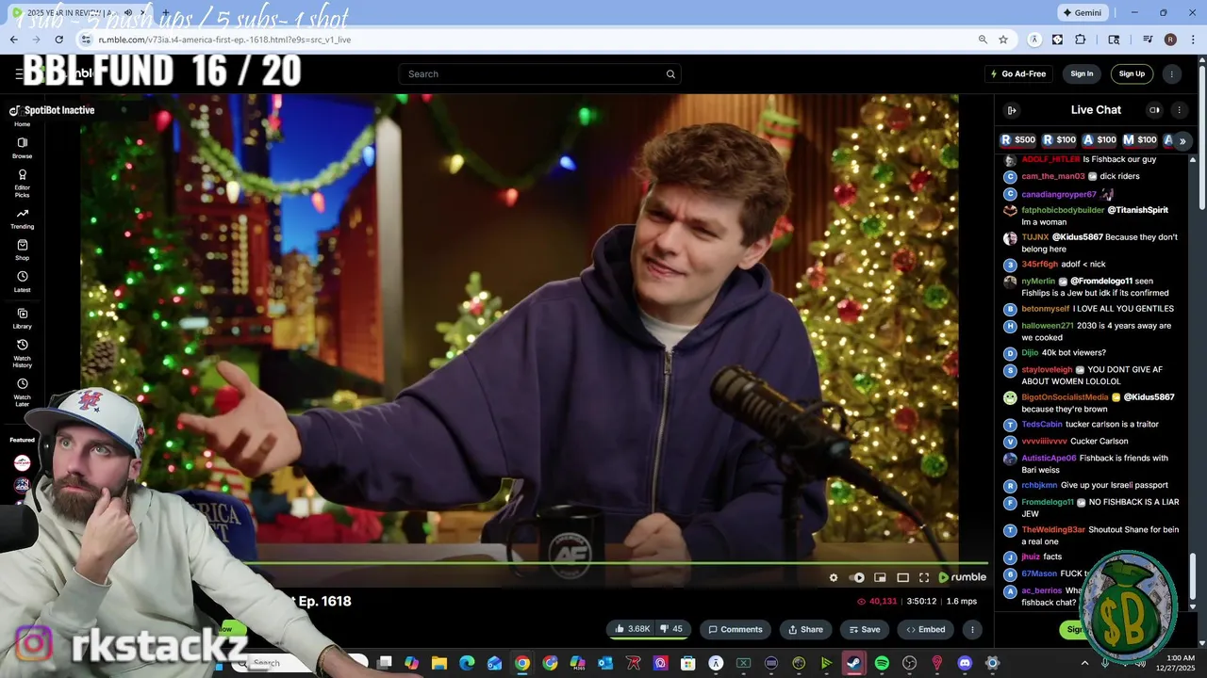
Task: Sign Up for Rumble account
Action: (1132, 74)
